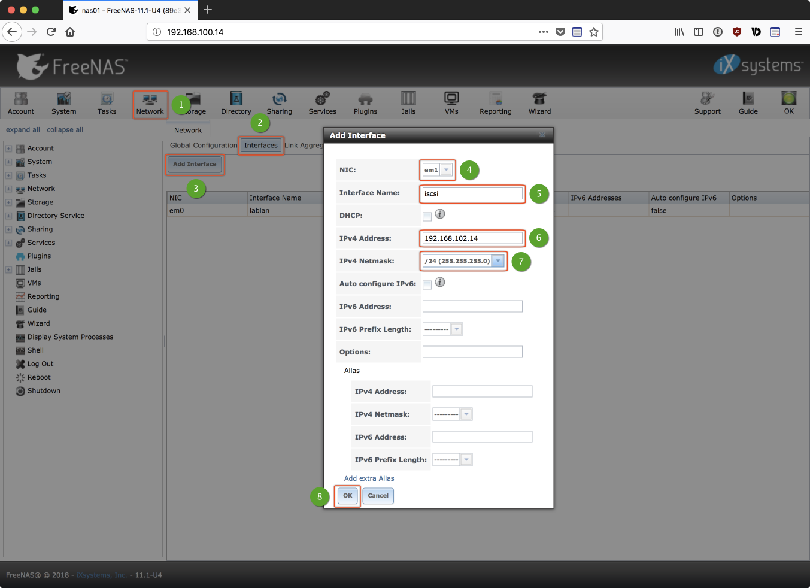Click the Interface Name input field
Image resolution: width=810 pixels, height=588 pixels.
click(472, 193)
